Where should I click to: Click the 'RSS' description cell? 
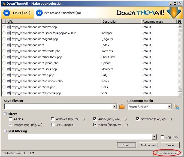coord(104,93)
